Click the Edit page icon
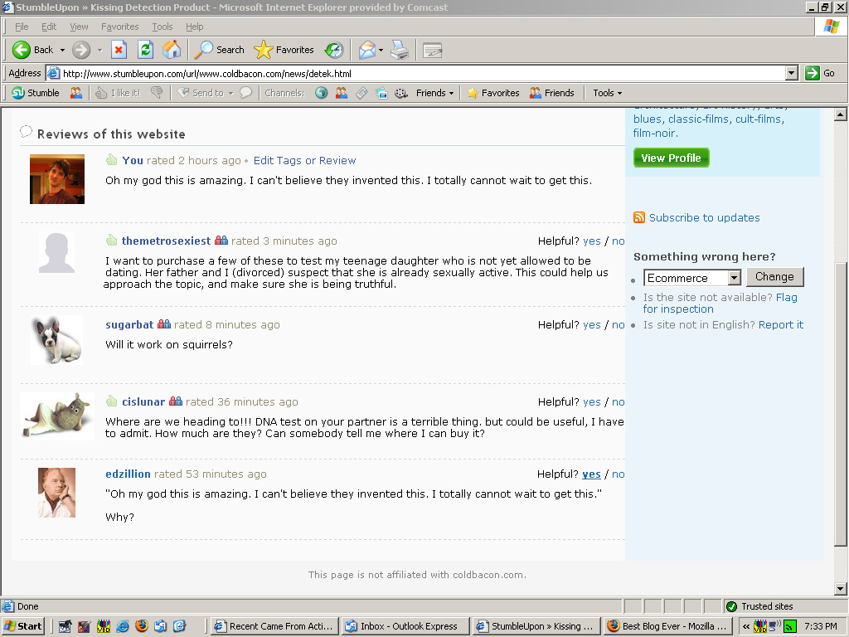The height and width of the screenshot is (637, 849). pyautogui.click(x=432, y=50)
